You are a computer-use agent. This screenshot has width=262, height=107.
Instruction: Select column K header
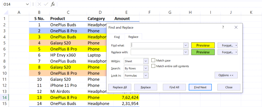(251, 12)
